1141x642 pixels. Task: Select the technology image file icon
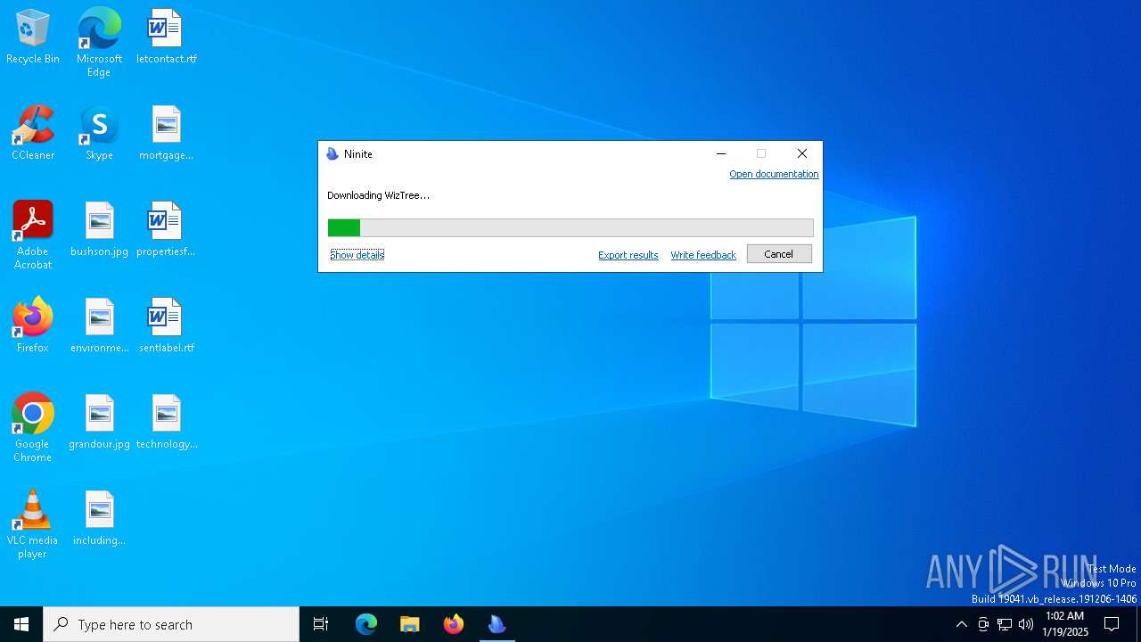[x=166, y=423]
